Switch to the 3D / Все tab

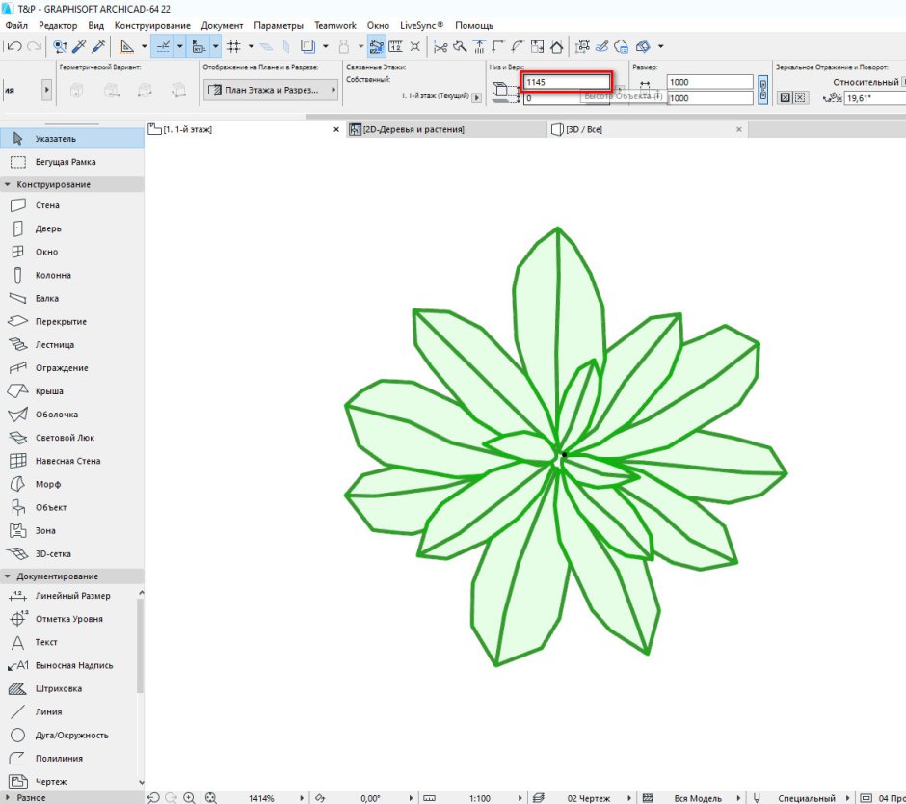tap(583, 129)
